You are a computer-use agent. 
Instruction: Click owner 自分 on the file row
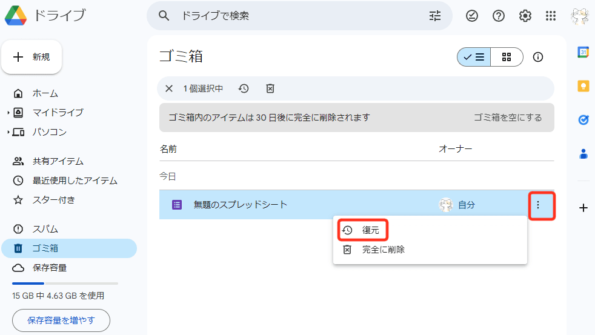click(x=467, y=205)
